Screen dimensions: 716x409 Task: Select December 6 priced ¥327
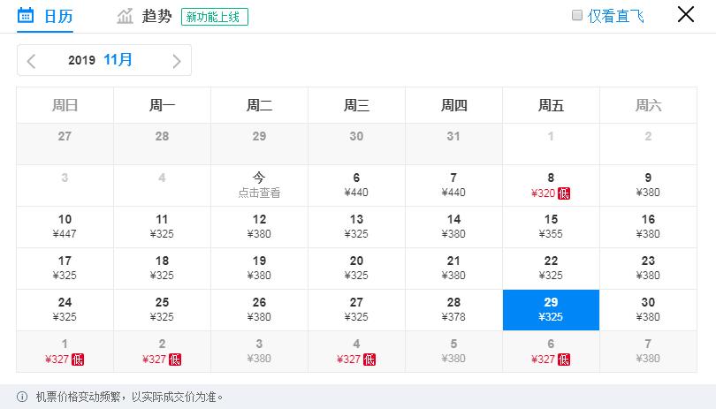tap(552, 352)
